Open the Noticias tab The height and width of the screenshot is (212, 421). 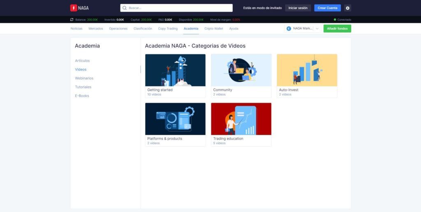(76, 28)
